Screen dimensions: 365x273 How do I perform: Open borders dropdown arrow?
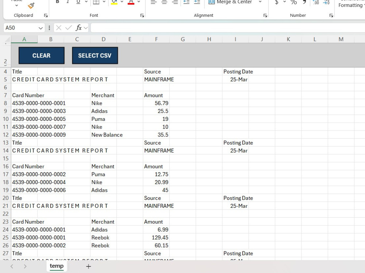point(104,2)
